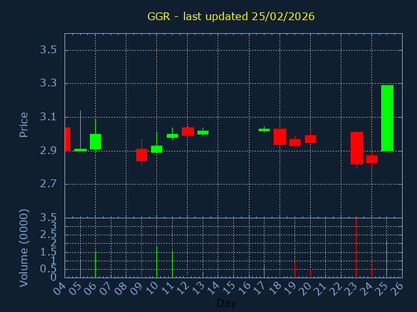This screenshot has height=312, width=417.
Task: Click the tallest red volume bar on day 23
Action: 356,248
